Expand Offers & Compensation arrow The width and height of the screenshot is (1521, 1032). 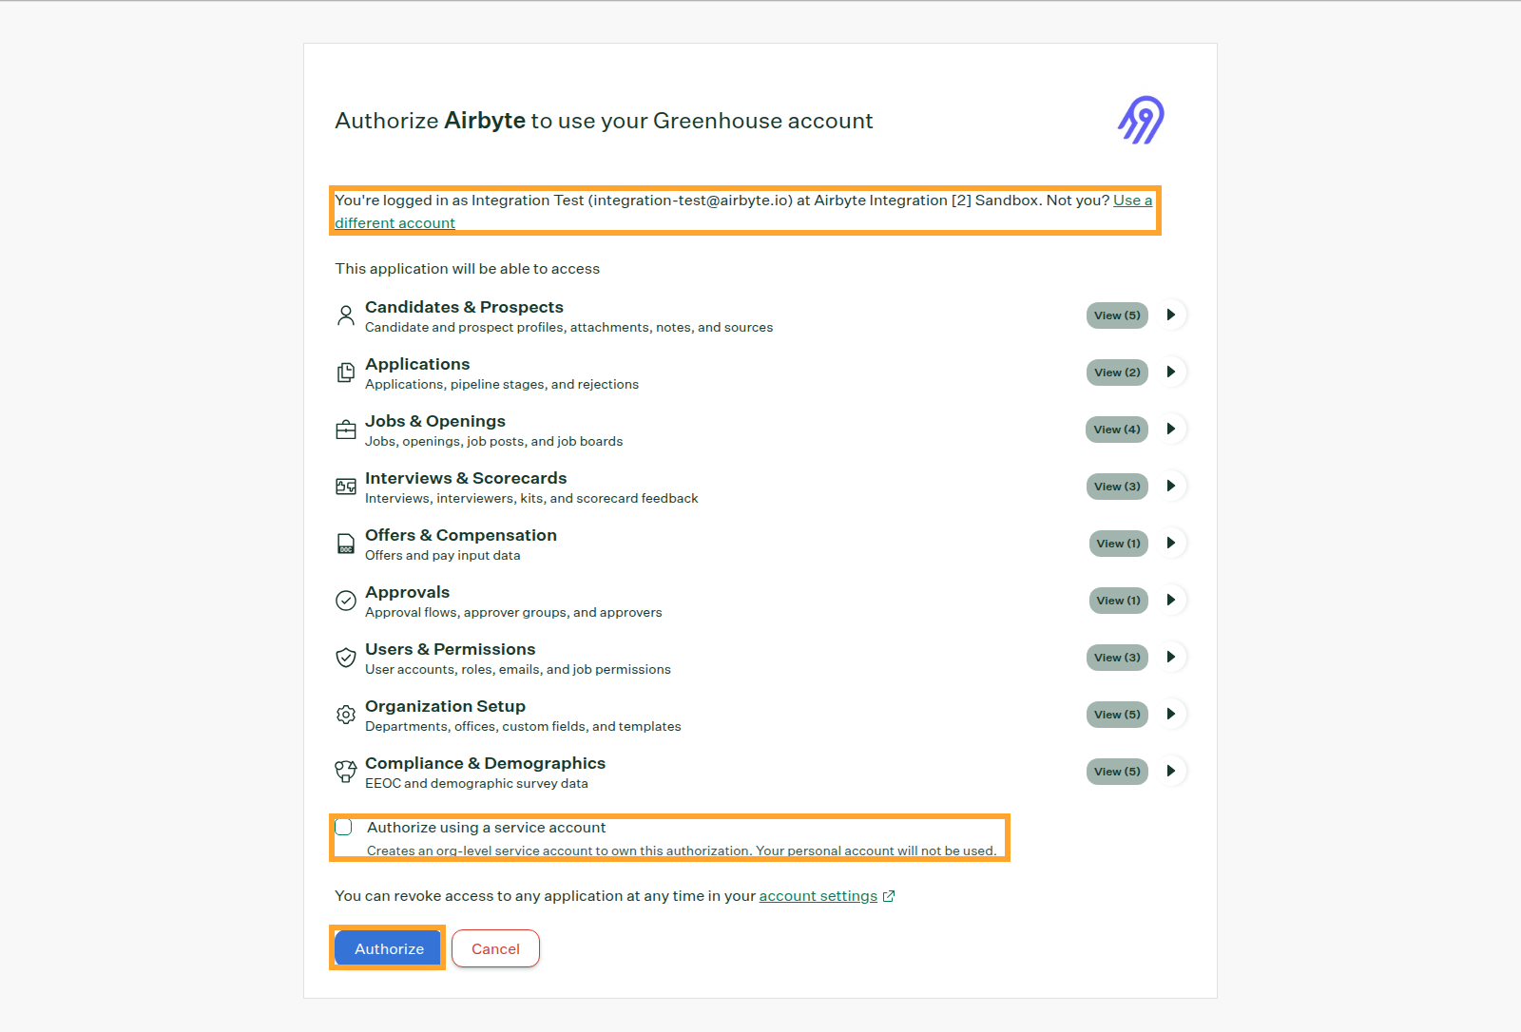point(1171,543)
